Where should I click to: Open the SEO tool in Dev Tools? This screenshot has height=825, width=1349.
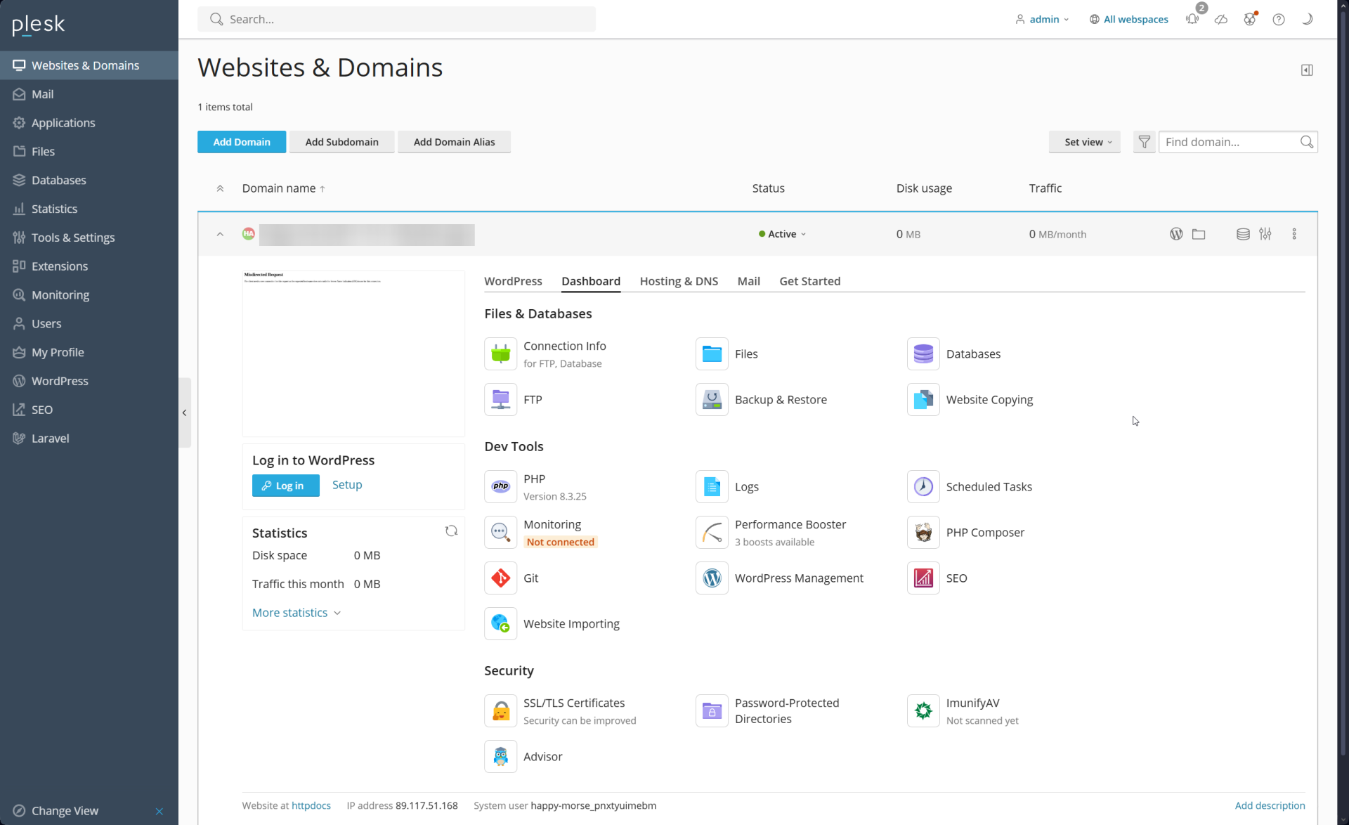coord(937,578)
